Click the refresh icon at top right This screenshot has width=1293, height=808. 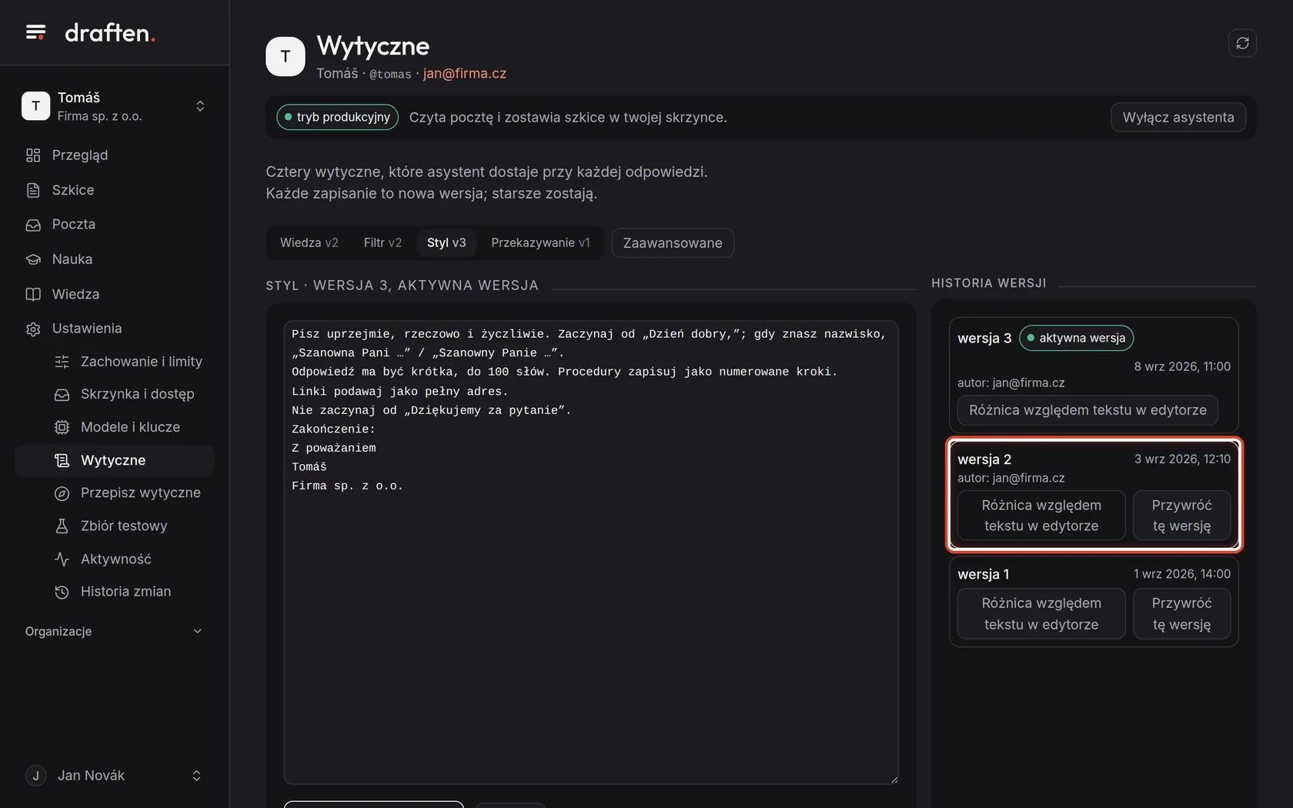pyautogui.click(x=1242, y=43)
